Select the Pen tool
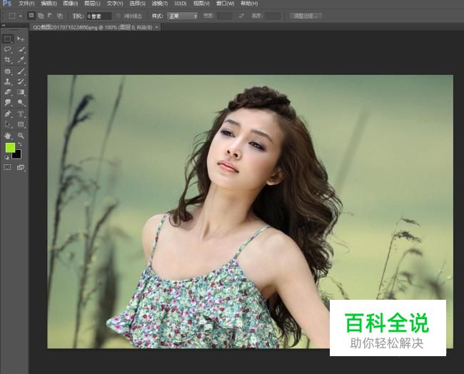464x374 pixels. click(x=7, y=113)
